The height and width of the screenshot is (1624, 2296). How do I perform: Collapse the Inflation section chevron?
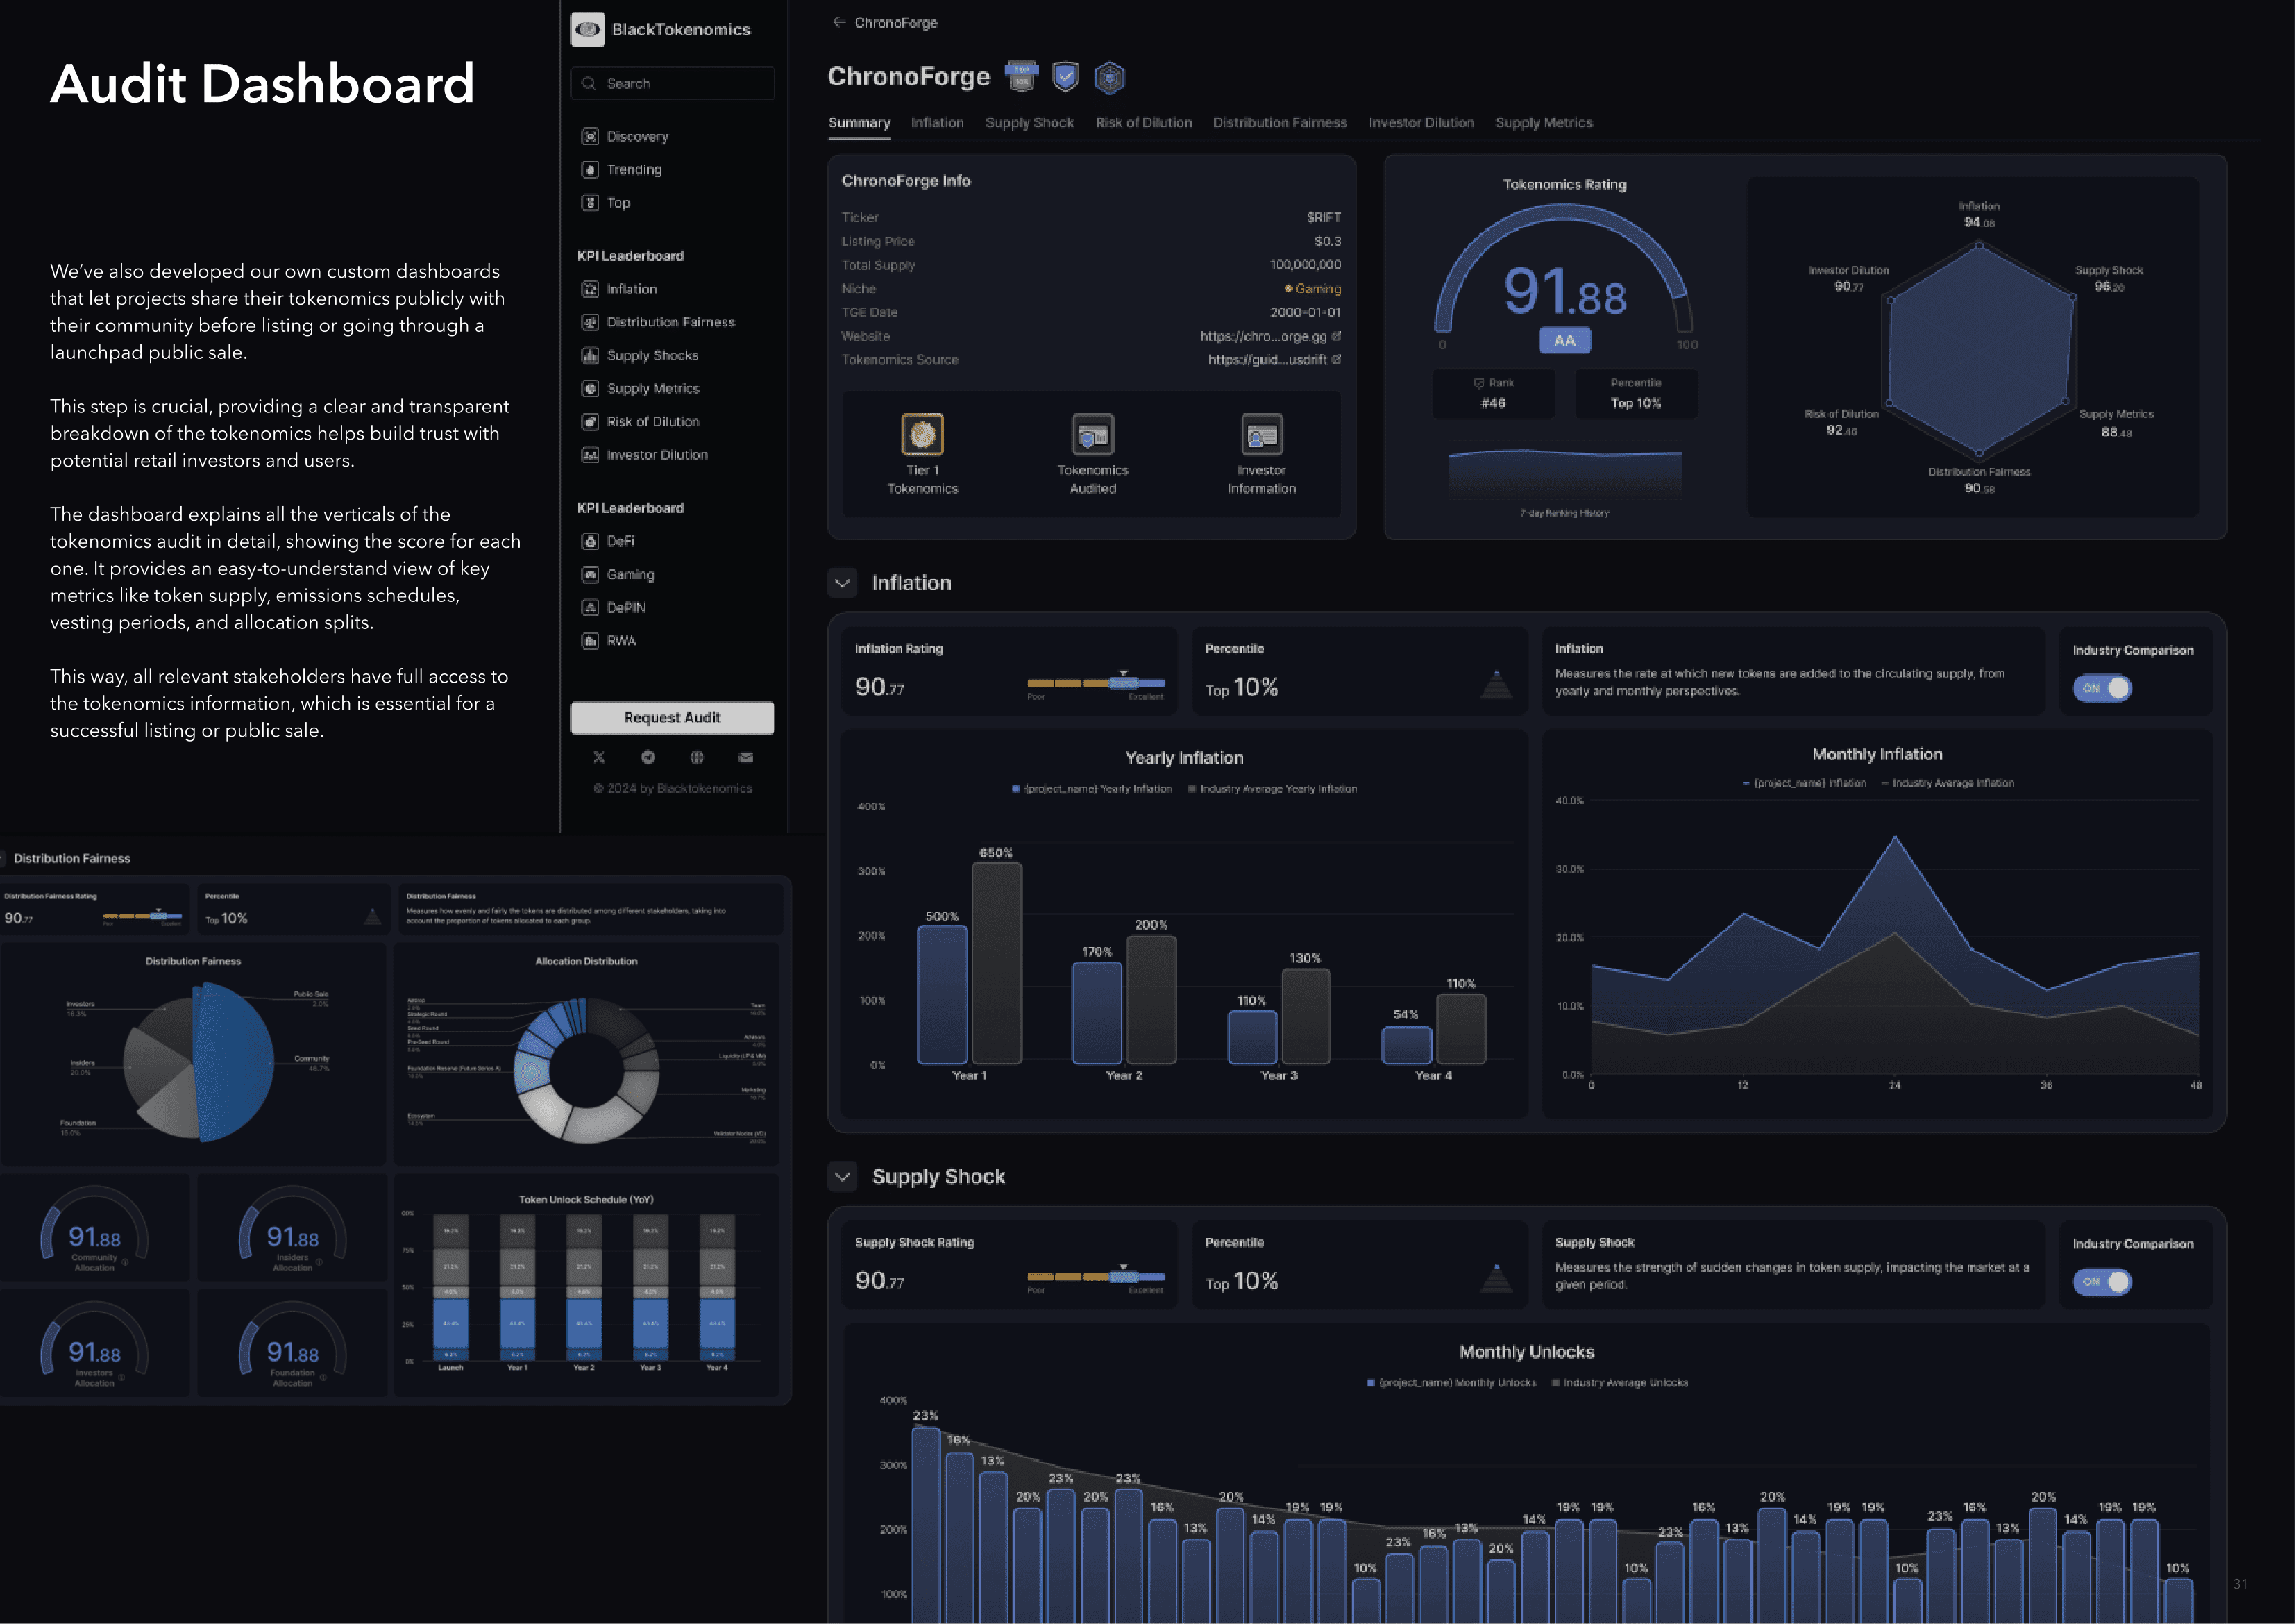tap(843, 583)
